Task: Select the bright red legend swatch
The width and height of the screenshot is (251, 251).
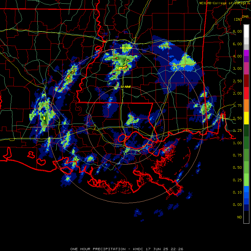Action: [246, 93]
